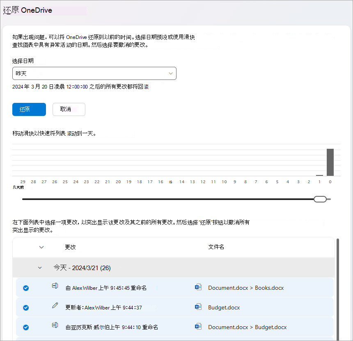
Task: Click the Word file icon for the 9:44:37 update
Action: [x=198, y=307]
